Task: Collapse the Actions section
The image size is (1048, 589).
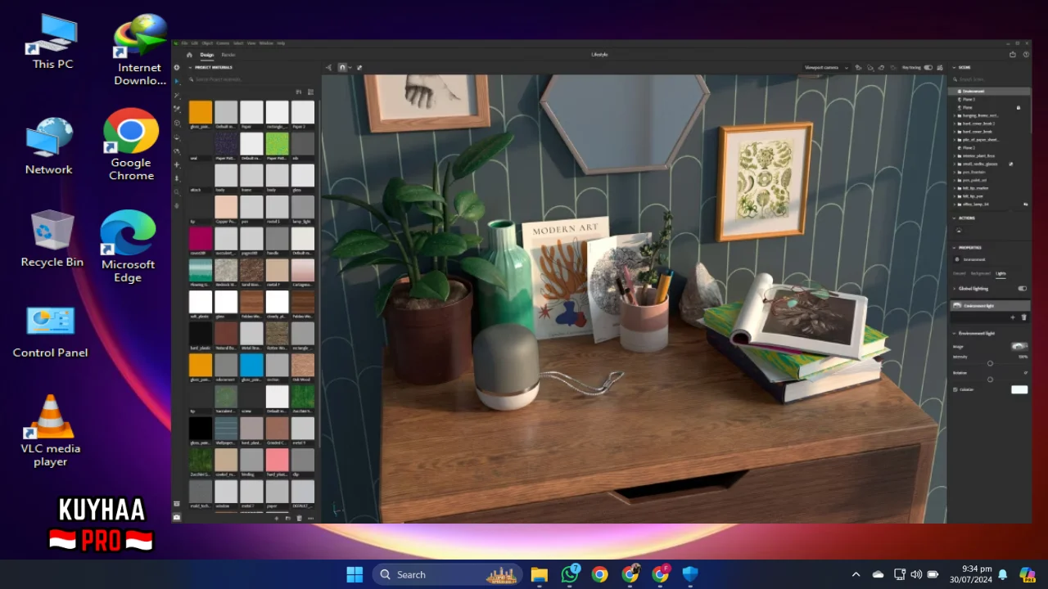Action: click(954, 218)
